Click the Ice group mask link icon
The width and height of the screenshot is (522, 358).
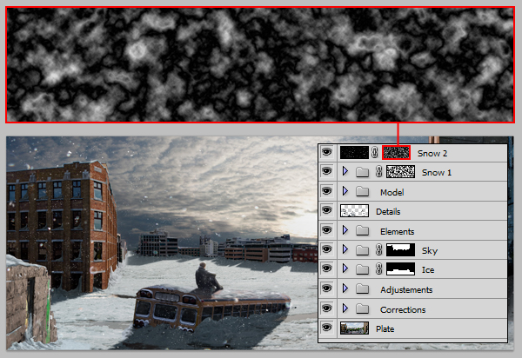pos(378,268)
